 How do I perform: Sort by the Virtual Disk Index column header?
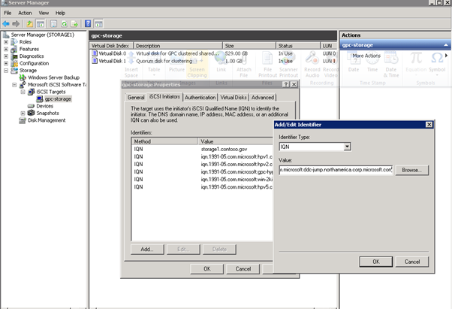click(x=111, y=46)
